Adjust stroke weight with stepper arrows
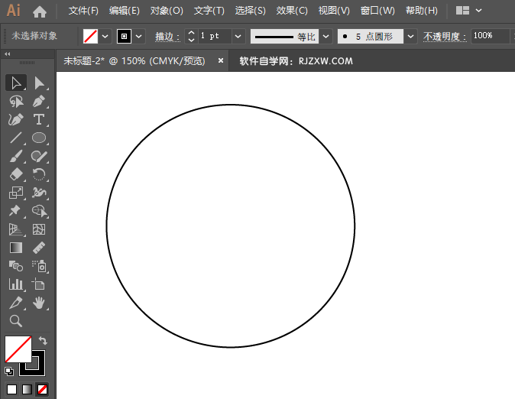The width and height of the screenshot is (515, 399). pyautogui.click(x=192, y=37)
